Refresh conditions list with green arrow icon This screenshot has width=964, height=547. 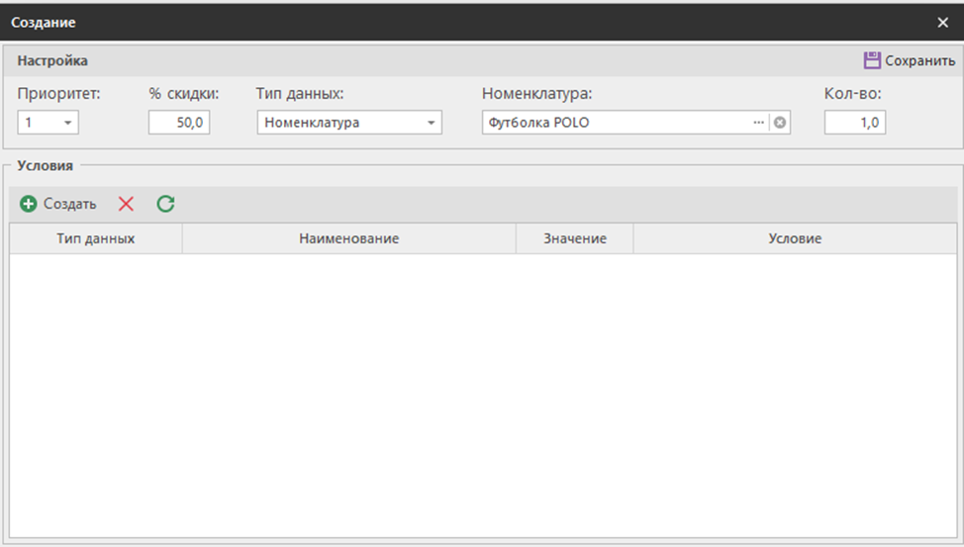point(165,204)
